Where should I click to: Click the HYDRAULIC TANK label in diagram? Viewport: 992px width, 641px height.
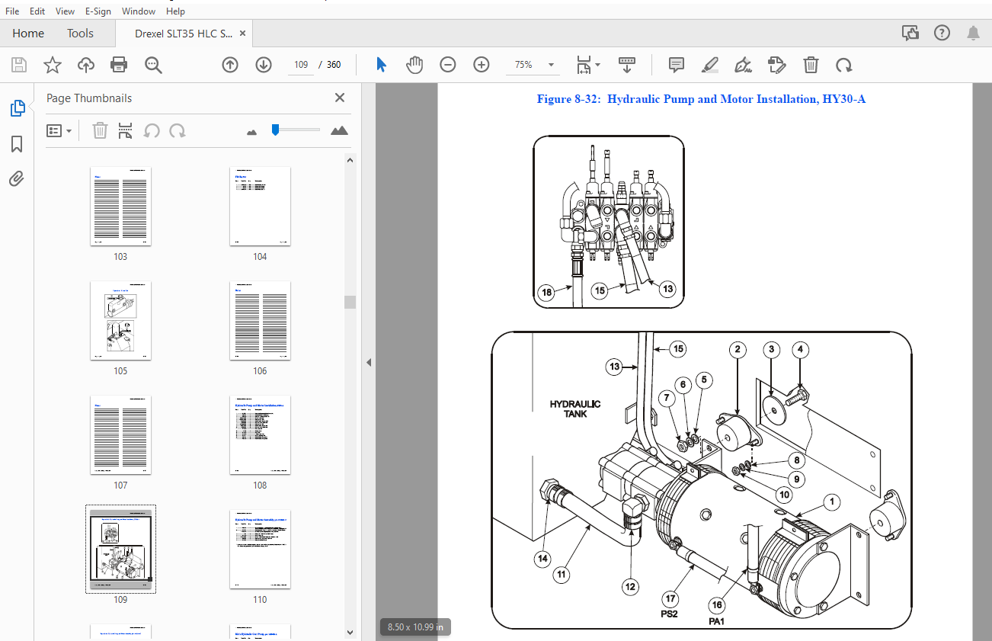[x=575, y=409]
